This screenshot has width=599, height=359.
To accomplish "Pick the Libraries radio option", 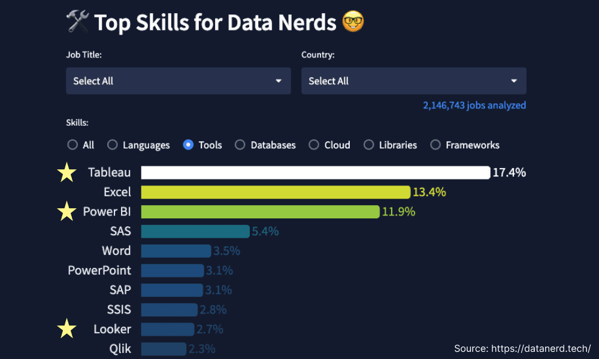I will click(x=369, y=145).
